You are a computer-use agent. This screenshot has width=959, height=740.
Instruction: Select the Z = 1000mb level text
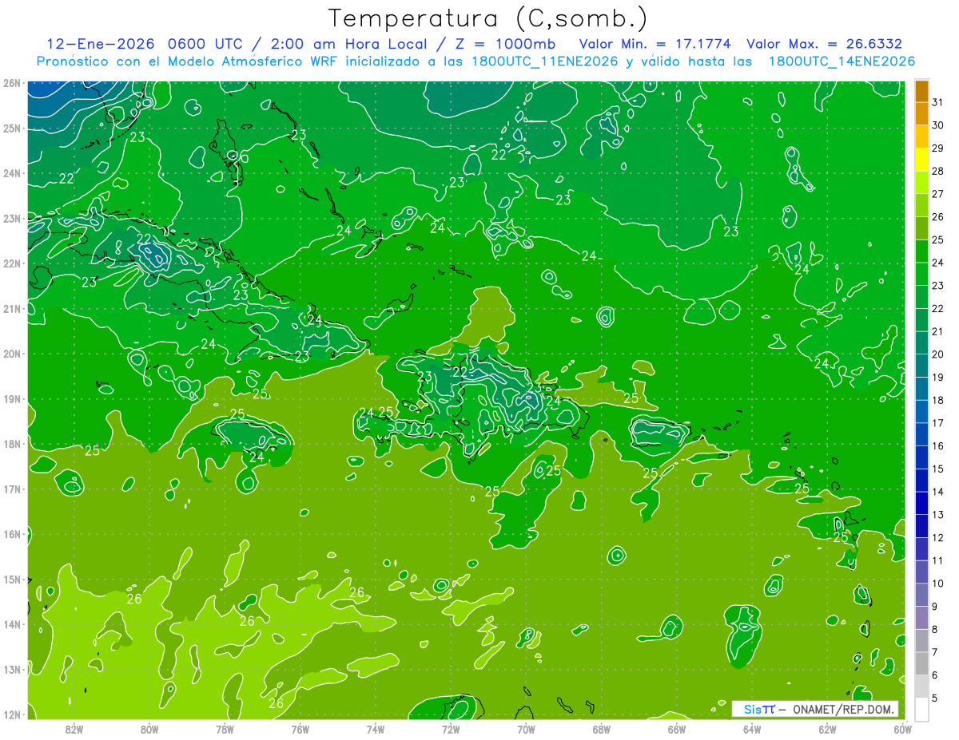pyautogui.click(x=505, y=44)
